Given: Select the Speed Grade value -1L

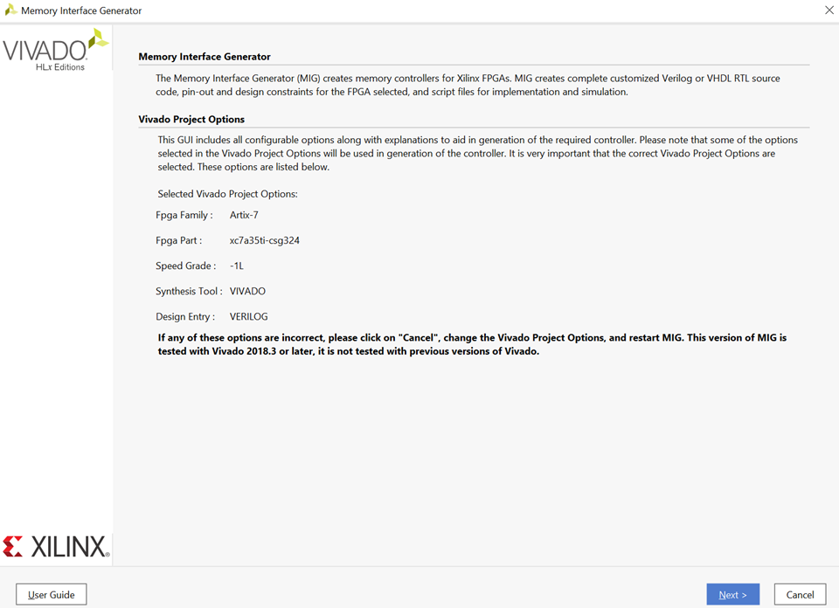Looking at the screenshot, I should click(237, 266).
